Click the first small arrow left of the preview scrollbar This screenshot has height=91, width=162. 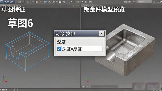click(83, 86)
